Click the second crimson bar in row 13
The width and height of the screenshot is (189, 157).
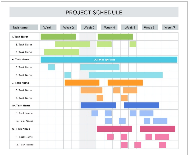point(157,129)
